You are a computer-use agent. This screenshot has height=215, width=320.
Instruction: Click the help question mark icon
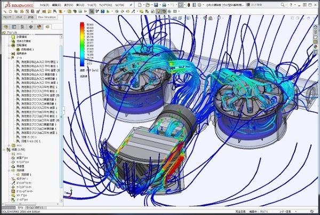coord(291,4)
